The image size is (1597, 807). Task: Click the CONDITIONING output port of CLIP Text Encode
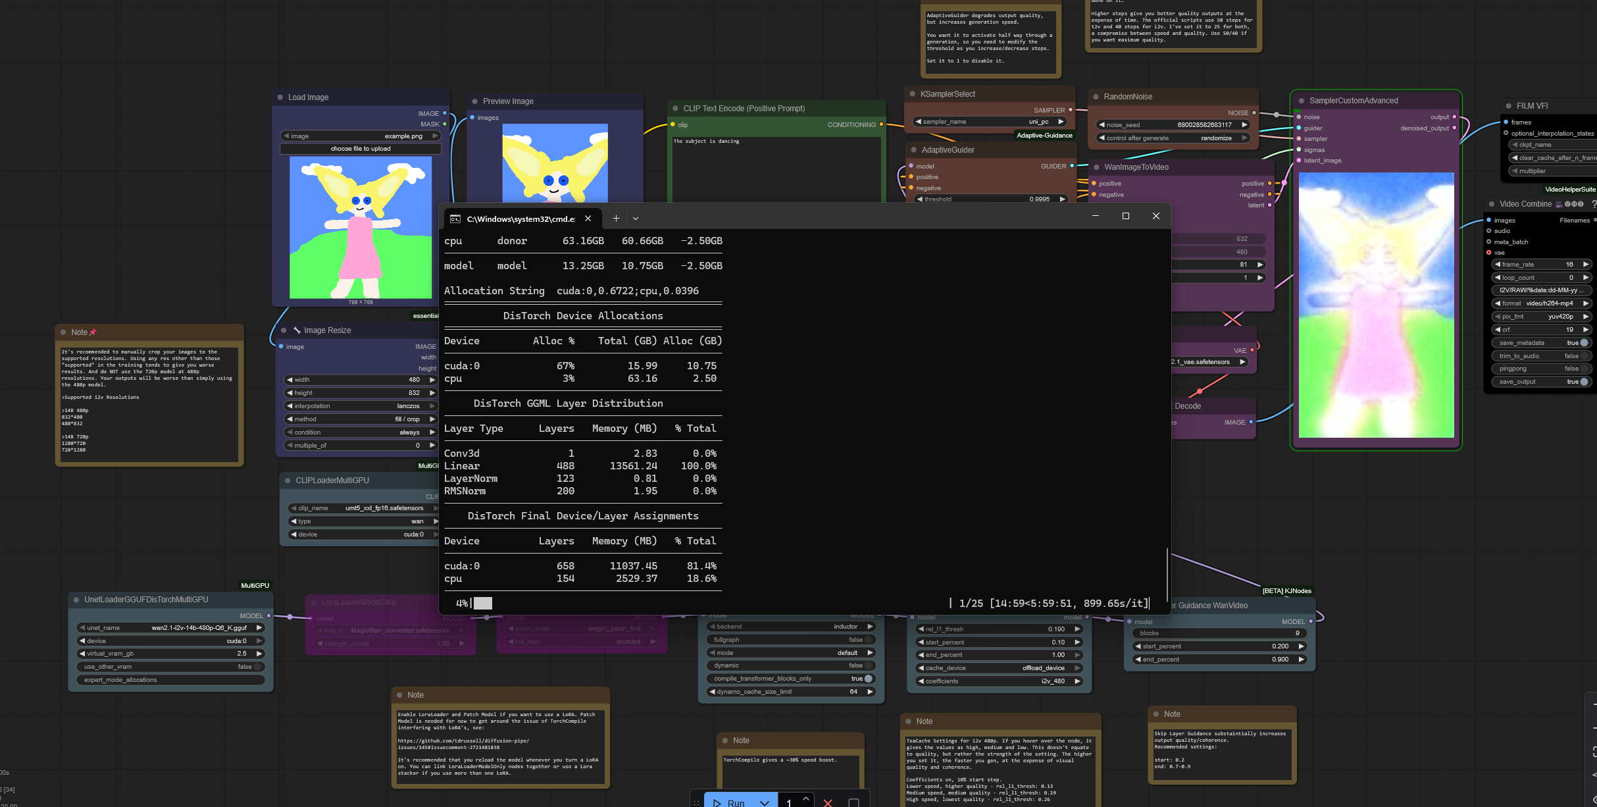(x=882, y=124)
